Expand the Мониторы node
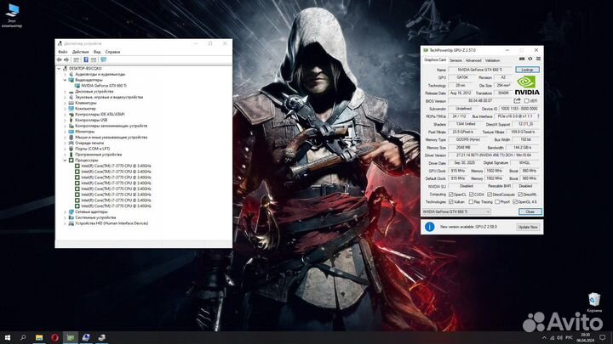Viewport: 613px width, 344px height. (66, 132)
